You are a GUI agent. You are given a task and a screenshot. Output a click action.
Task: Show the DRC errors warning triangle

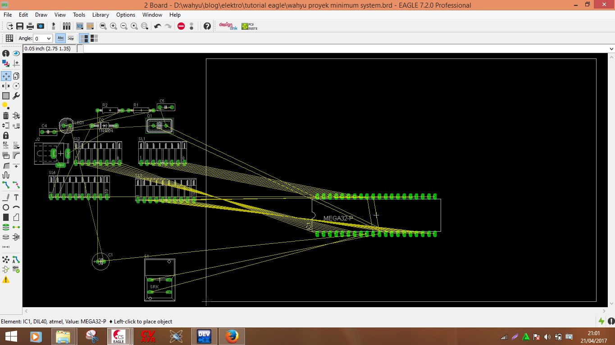pos(6,279)
